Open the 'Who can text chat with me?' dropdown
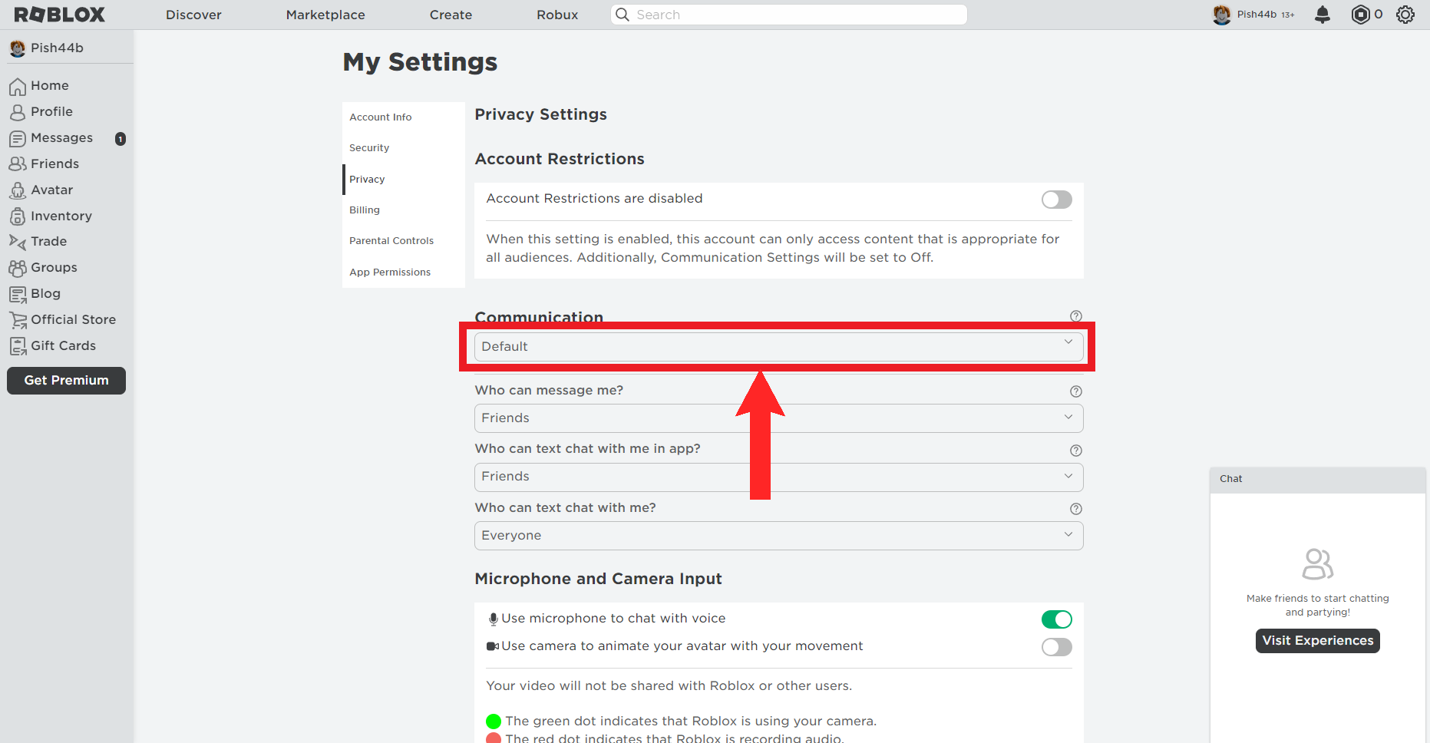1430x743 pixels. click(778, 536)
